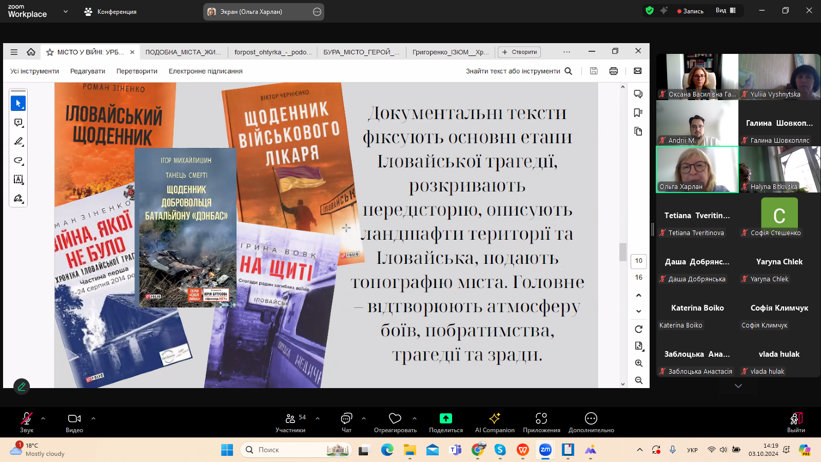The height and width of the screenshot is (462, 821).
Task: Click the zoom in magnifier icon
Action: point(639,363)
